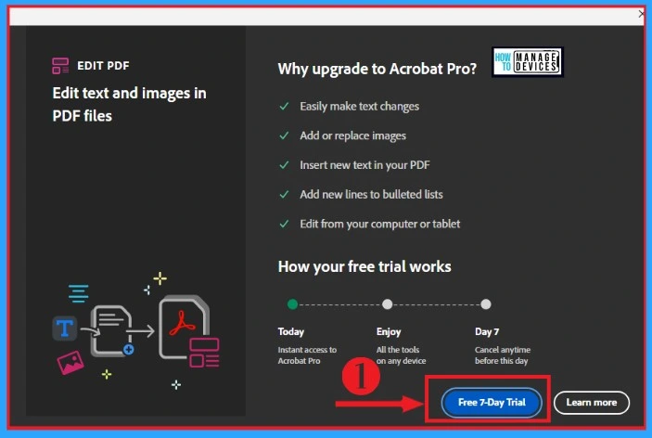Click the Day 7 timeline dot
This screenshot has height=438, width=652.
pyautogui.click(x=486, y=304)
